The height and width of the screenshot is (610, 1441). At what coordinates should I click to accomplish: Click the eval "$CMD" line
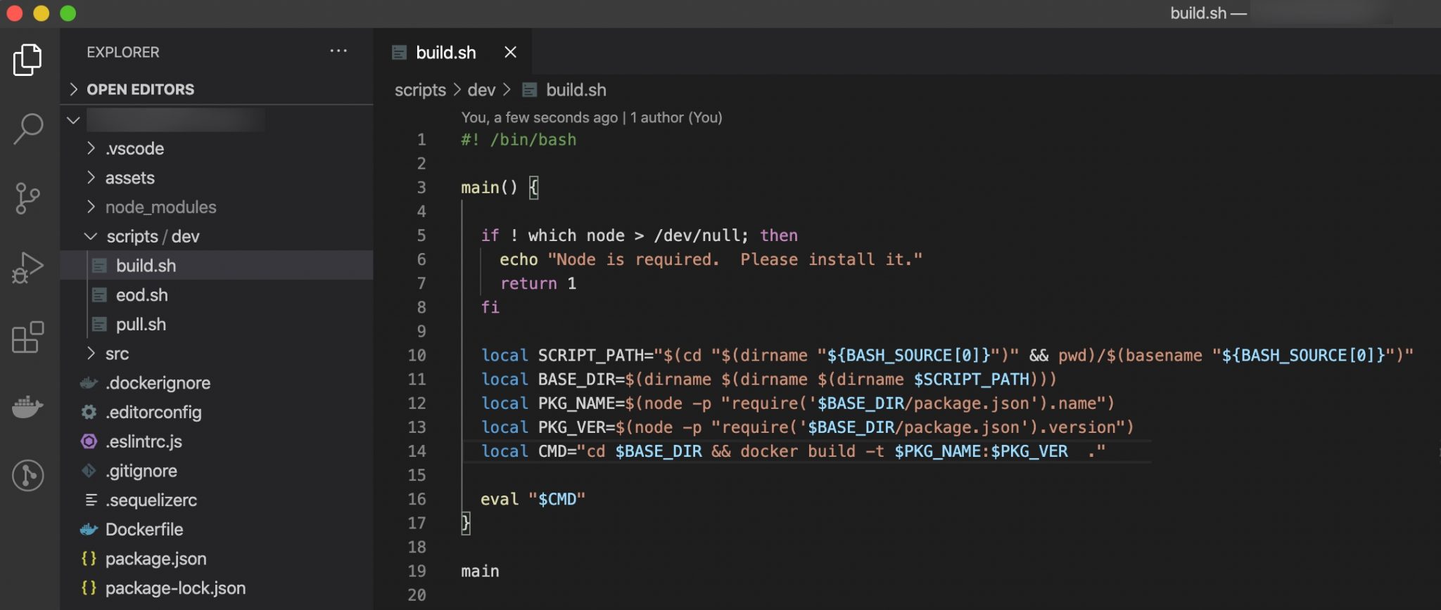click(533, 500)
